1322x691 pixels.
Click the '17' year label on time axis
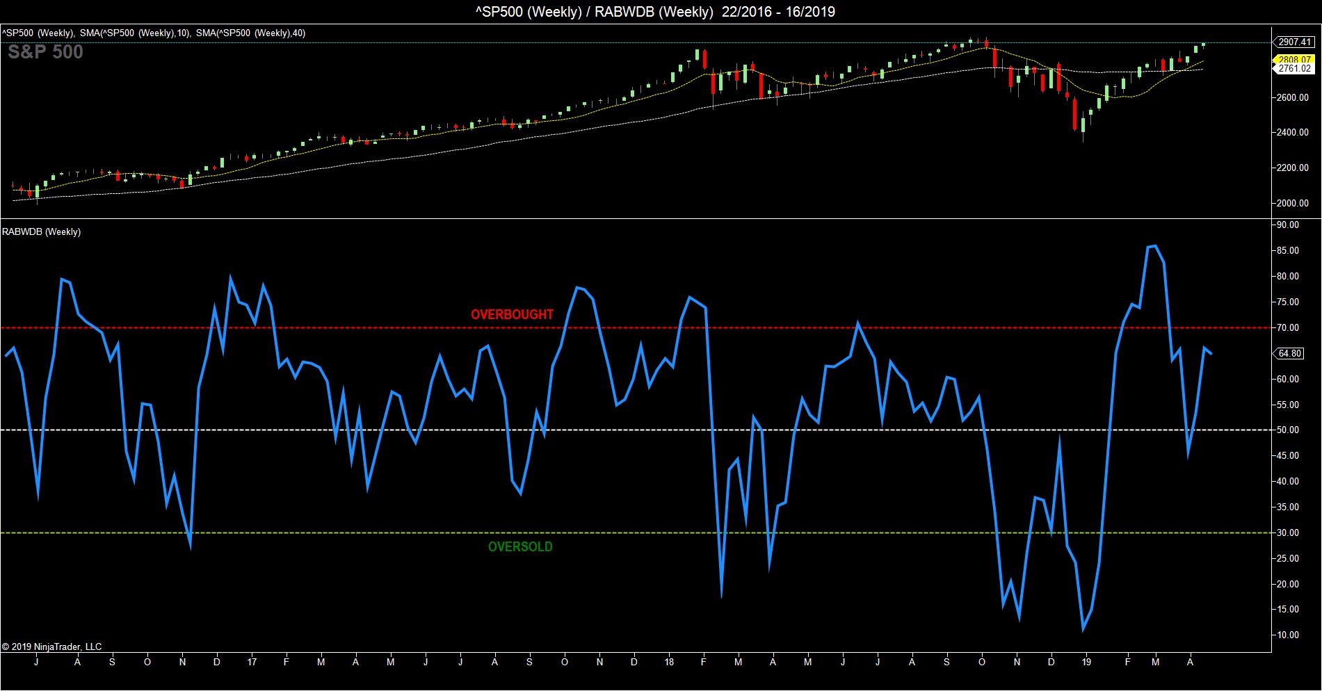point(252,662)
